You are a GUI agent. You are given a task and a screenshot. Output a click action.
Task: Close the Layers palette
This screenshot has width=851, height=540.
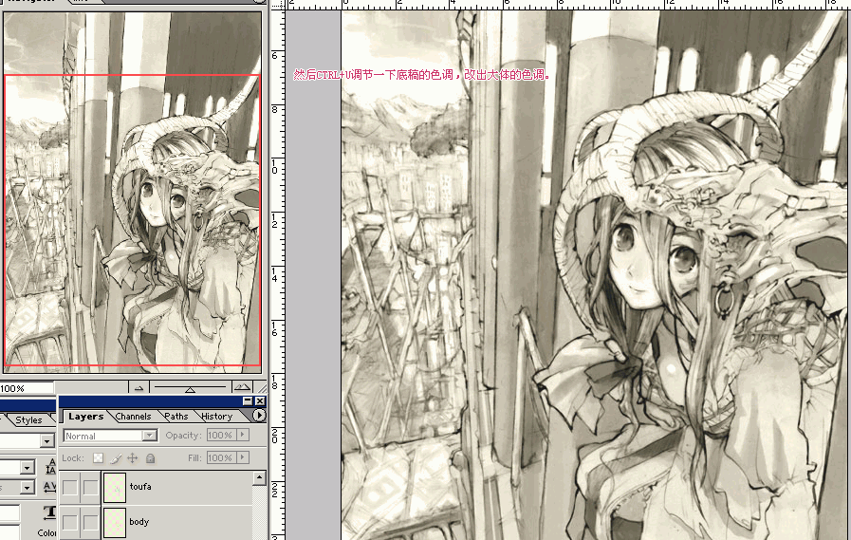[x=260, y=401]
